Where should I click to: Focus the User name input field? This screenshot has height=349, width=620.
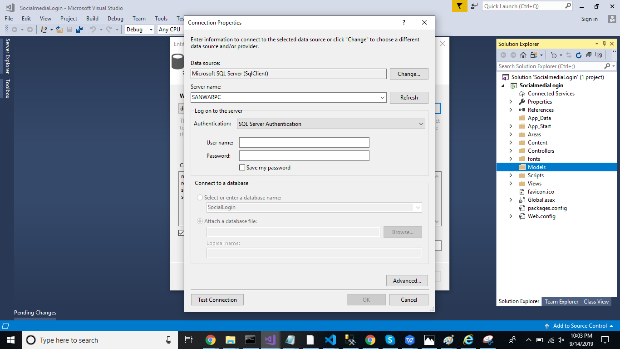tap(304, 143)
